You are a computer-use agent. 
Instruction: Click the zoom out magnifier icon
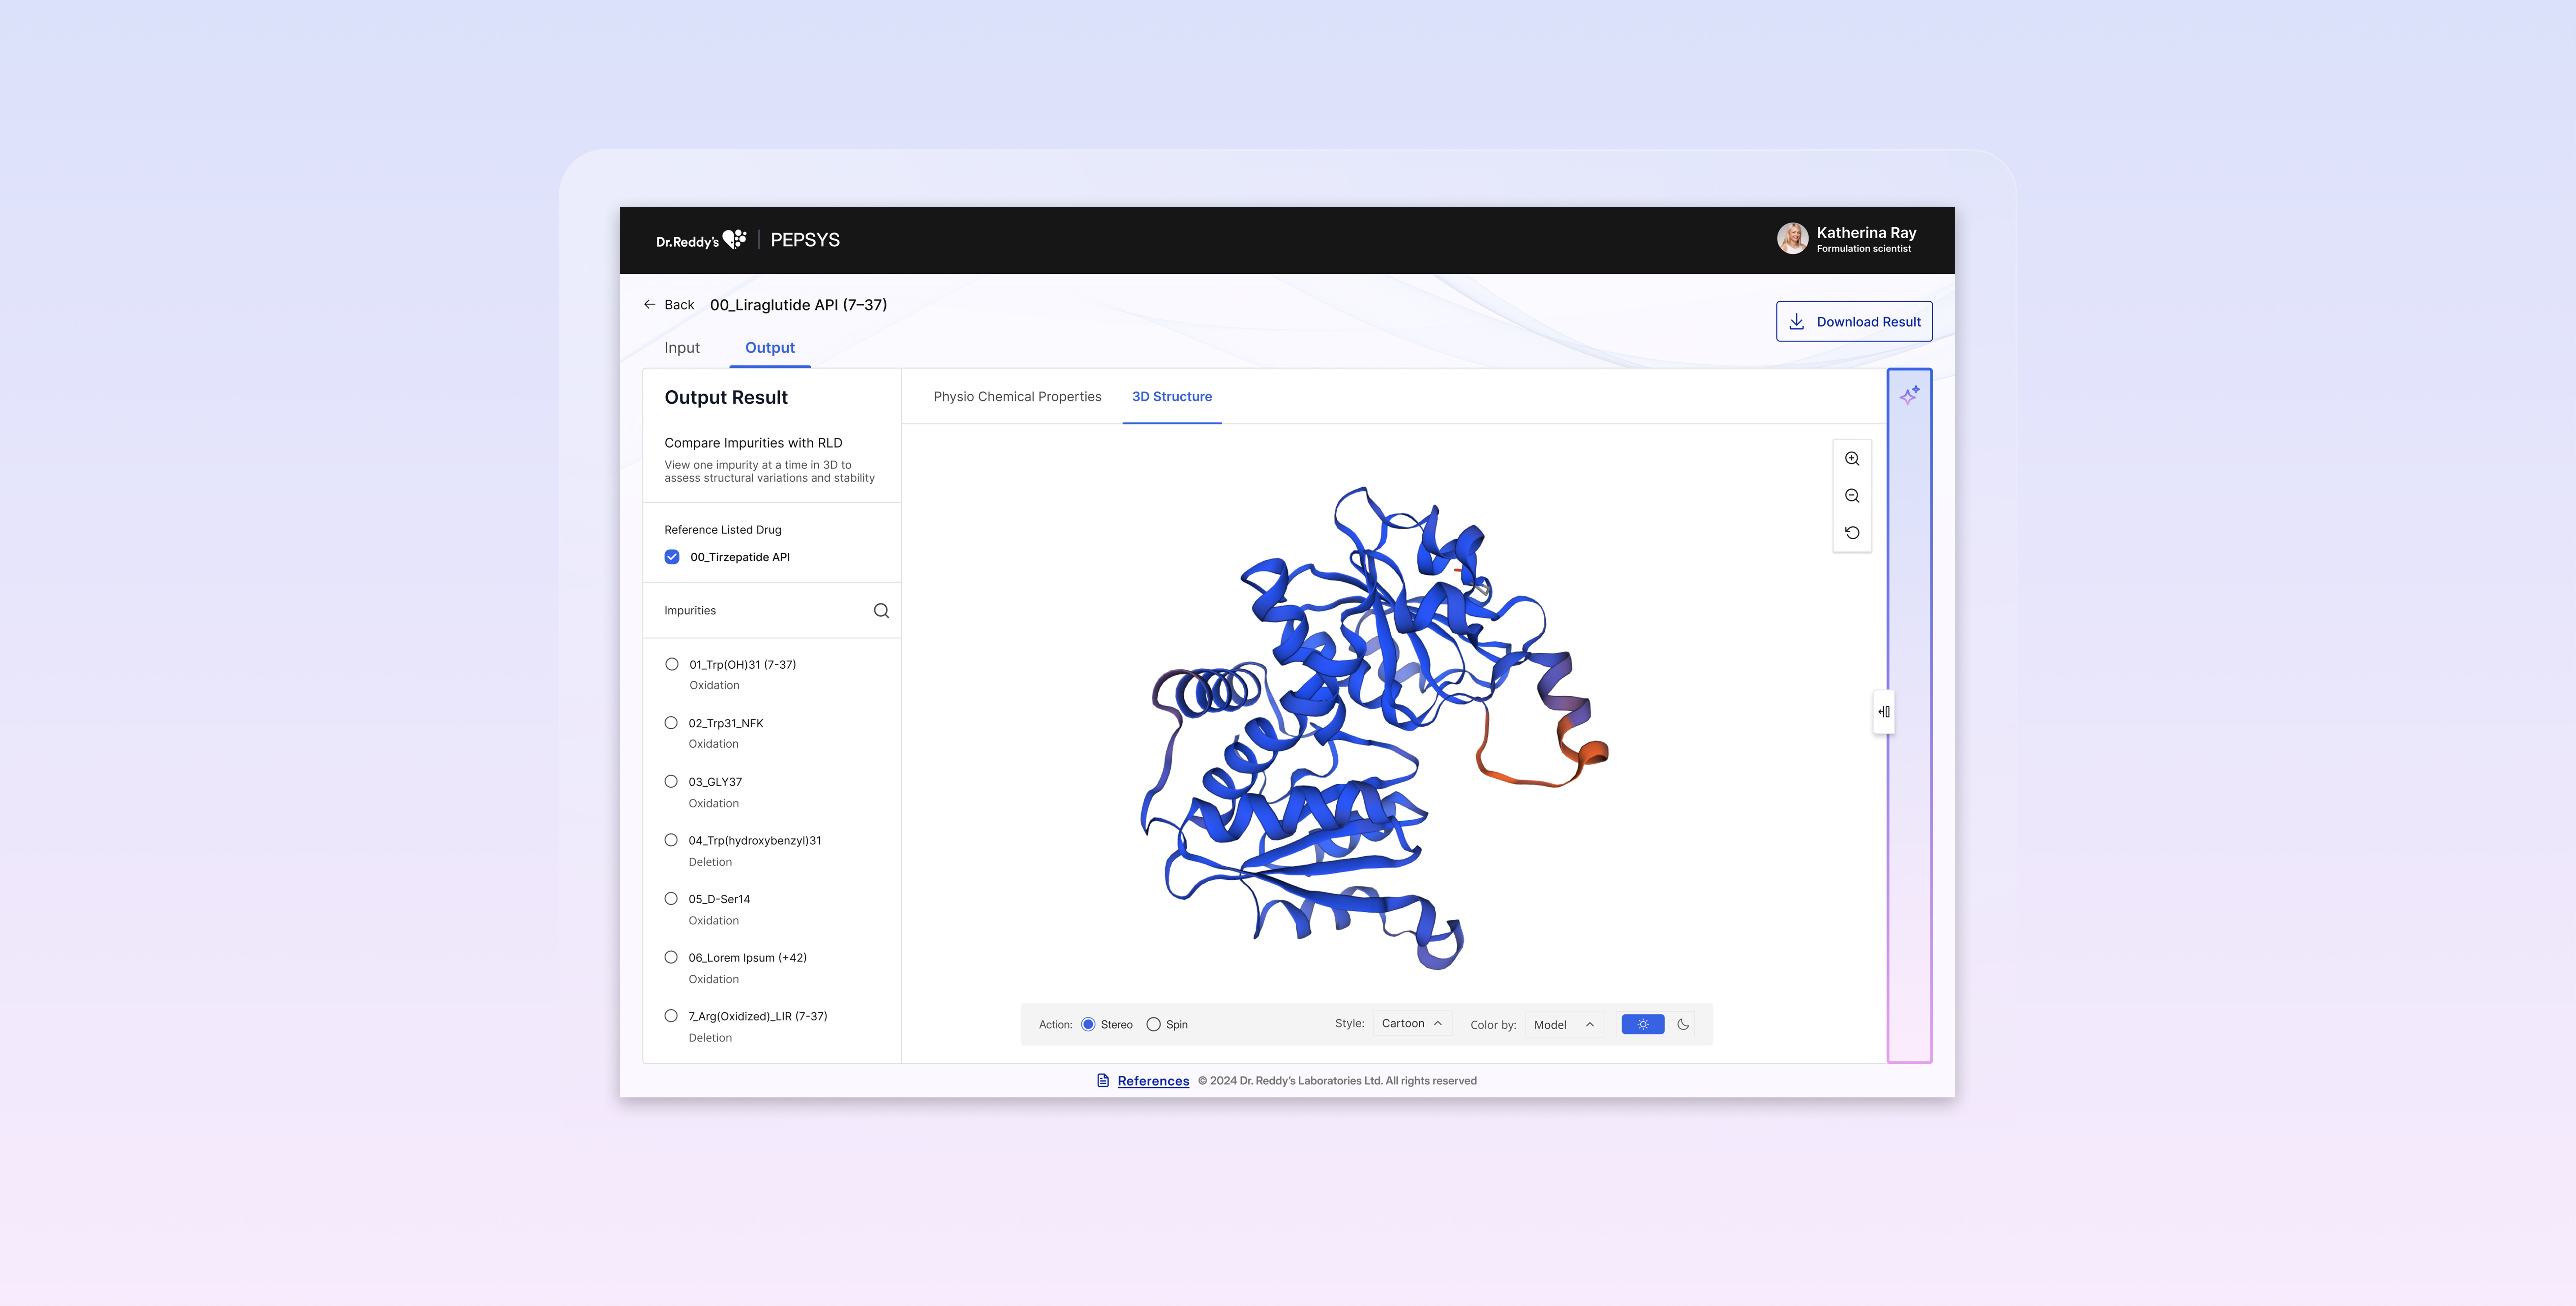point(1852,496)
